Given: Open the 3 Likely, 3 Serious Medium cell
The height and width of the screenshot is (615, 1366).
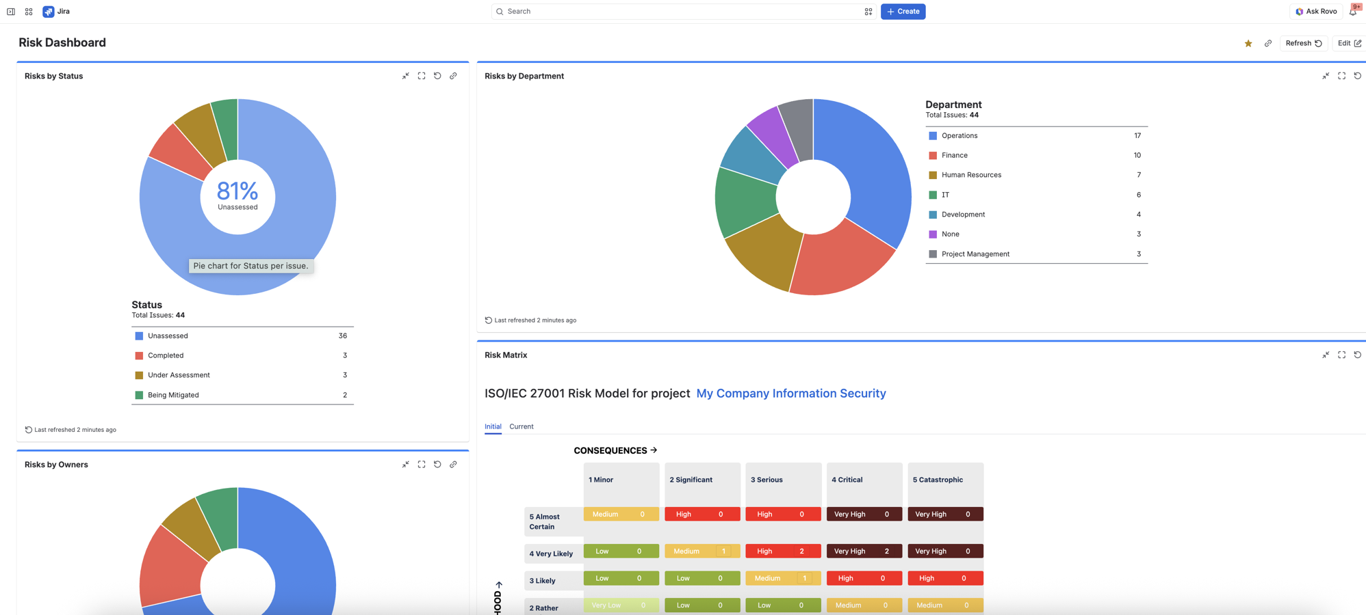Looking at the screenshot, I should tap(783, 578).
